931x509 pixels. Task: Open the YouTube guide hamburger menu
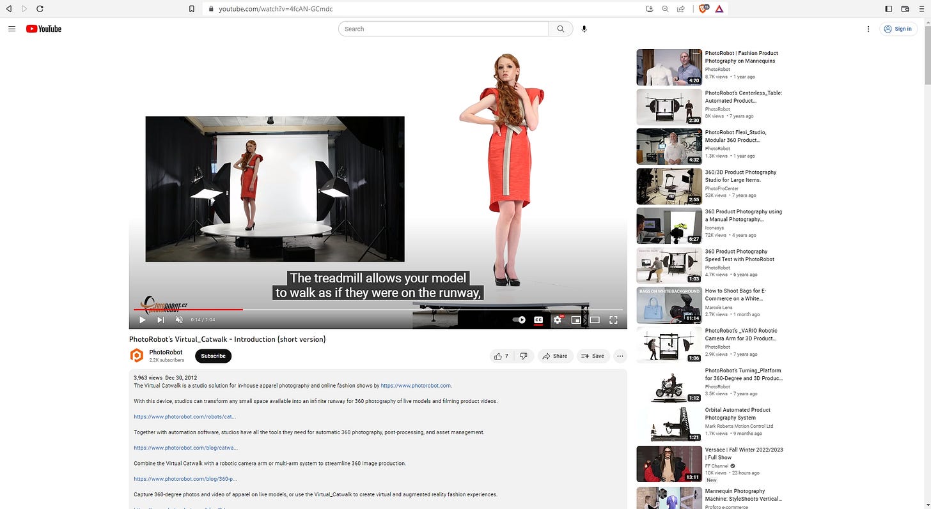tap(12, 29)
